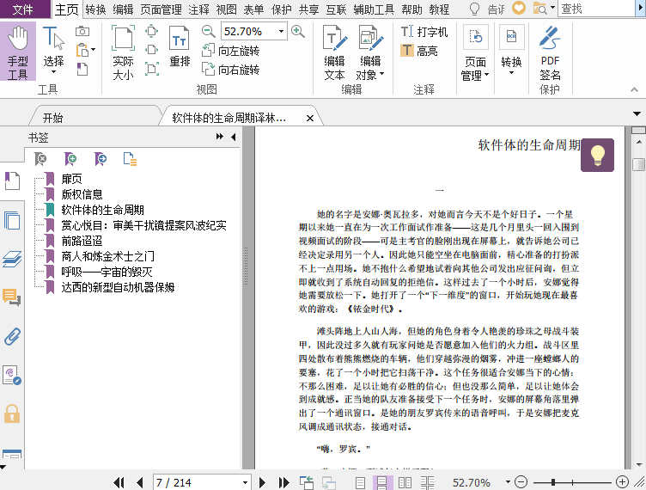Expand all bookmarks double-arrow button
646x490 pixels.
pyautogui.click(x=220, y=137)
